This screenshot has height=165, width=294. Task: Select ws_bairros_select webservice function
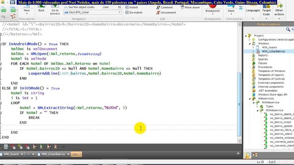pyautogui.click(x=281, y=134)
